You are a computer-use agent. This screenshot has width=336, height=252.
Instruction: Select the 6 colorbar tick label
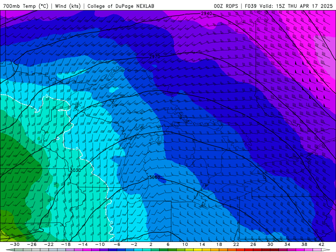(x=168, y=244)
